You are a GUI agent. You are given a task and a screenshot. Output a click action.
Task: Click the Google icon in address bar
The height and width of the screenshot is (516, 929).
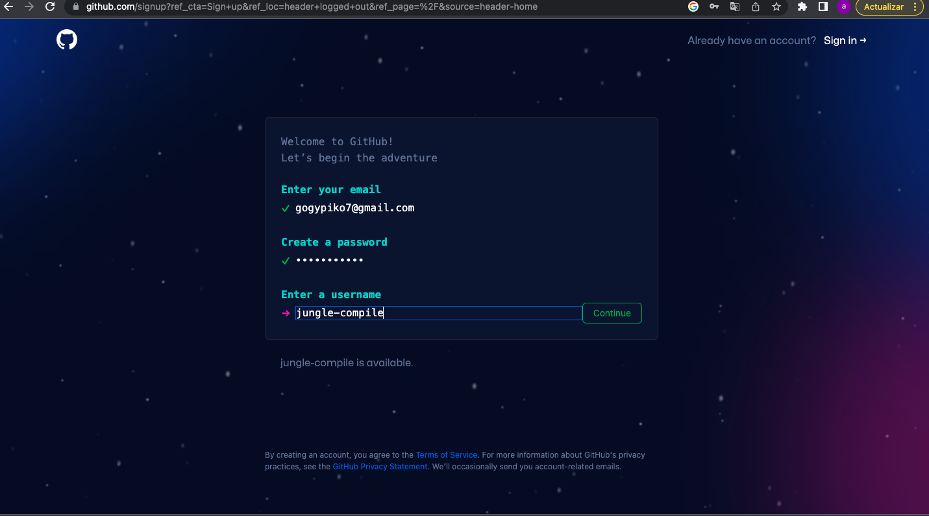click(x=693, y=6)
